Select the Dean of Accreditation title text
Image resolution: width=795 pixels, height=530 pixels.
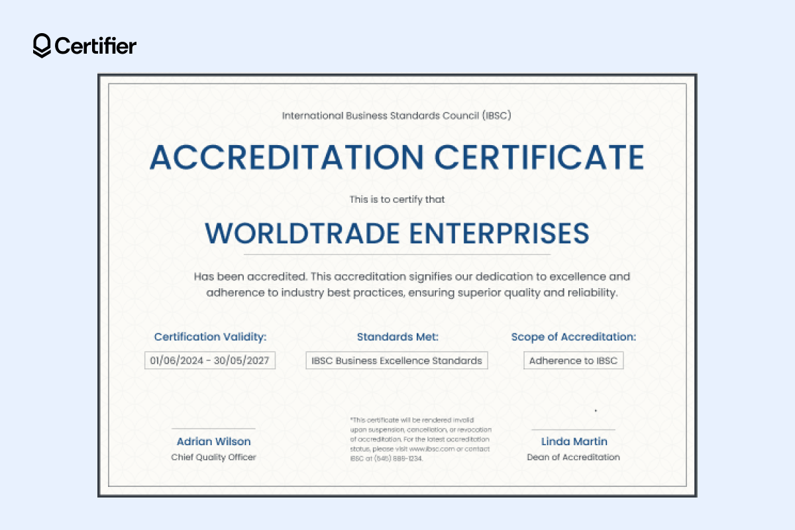click(x=574, y=457)
